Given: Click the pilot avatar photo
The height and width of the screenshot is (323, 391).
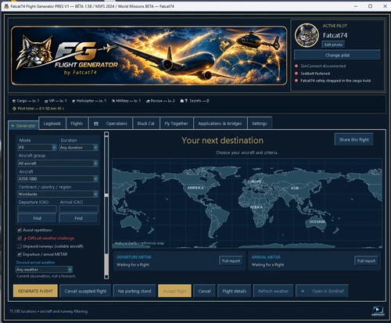Looking at the screenshot, I should [307, 35].
